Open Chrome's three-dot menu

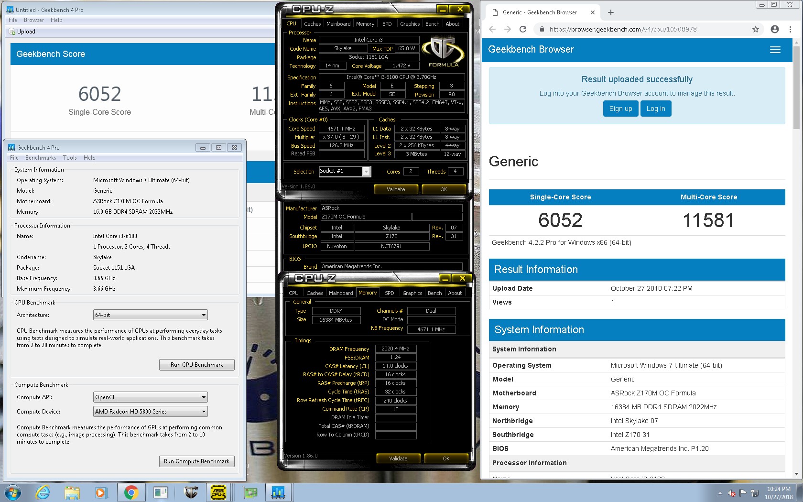[790, 29]
